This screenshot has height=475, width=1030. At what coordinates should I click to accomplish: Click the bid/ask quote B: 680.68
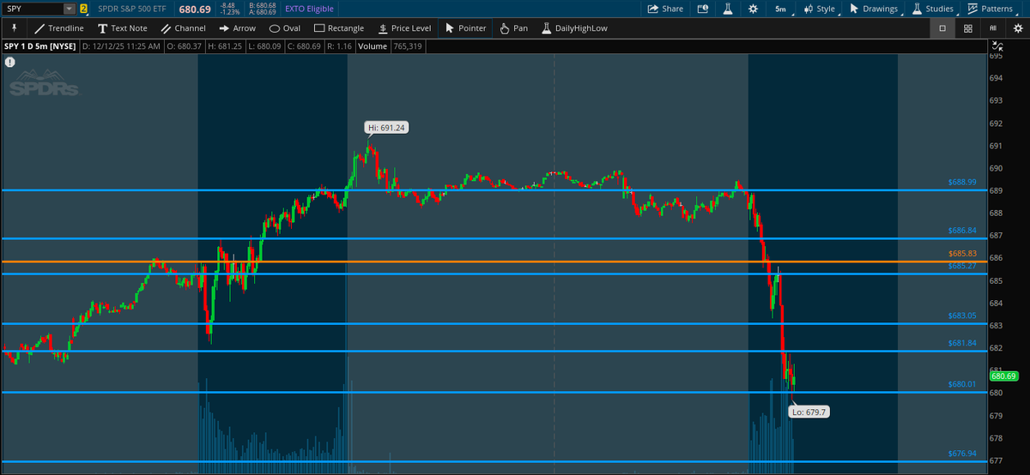pyautogui.click(x=262, y=5)
